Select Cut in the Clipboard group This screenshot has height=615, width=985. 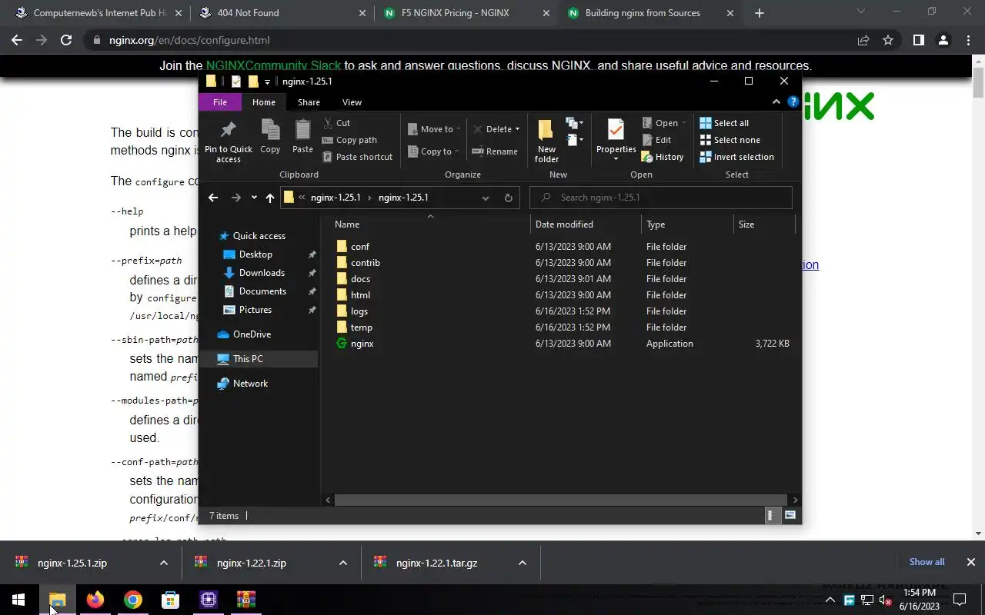point(336,123)
